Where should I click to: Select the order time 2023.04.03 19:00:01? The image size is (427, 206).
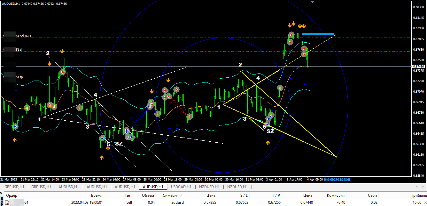[87, 202]
